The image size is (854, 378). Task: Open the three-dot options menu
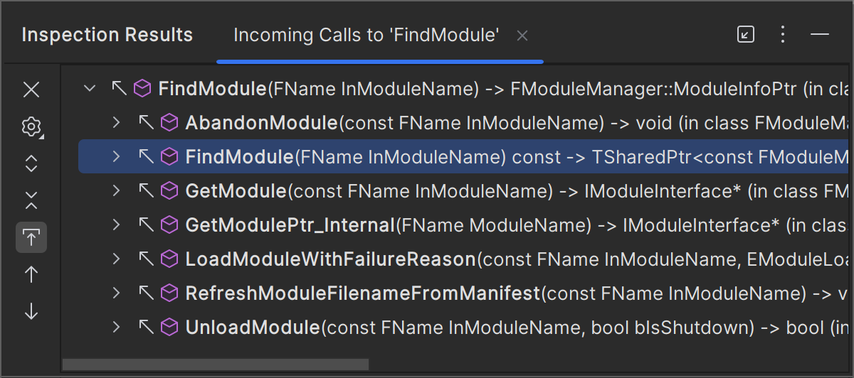[783, 34]
